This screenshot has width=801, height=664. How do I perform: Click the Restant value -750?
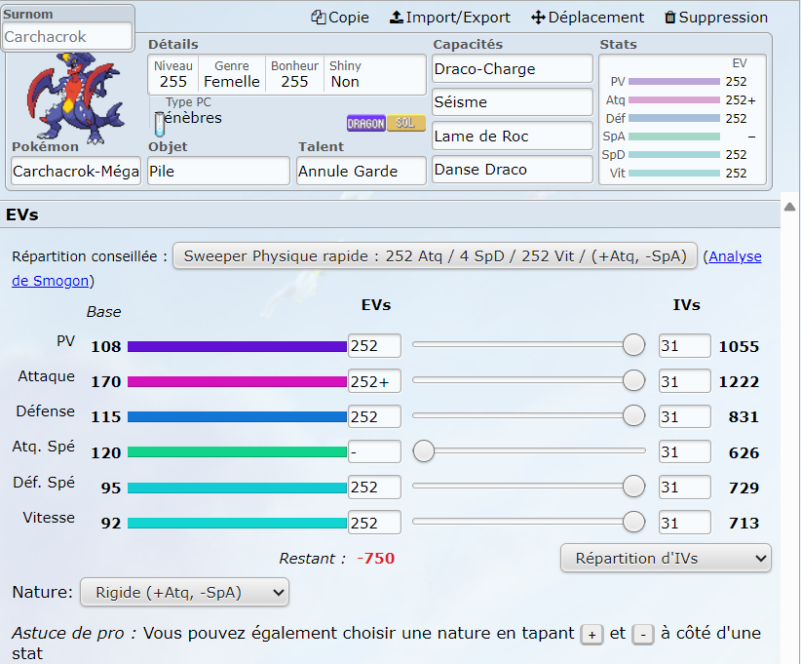(x=376, y=558)
